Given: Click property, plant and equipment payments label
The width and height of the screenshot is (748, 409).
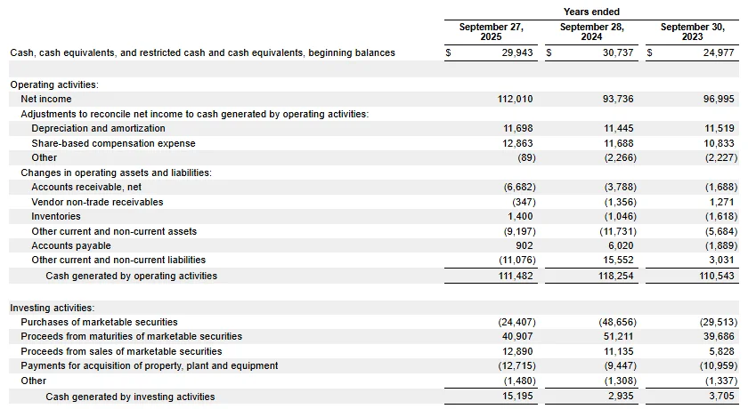Looking at the screenshot, I should pos(150,366).
